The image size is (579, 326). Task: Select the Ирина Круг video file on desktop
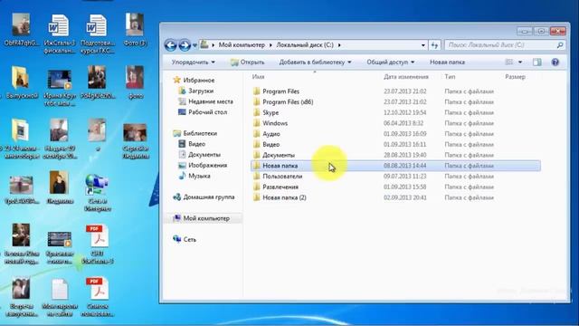tap(59, 88)
